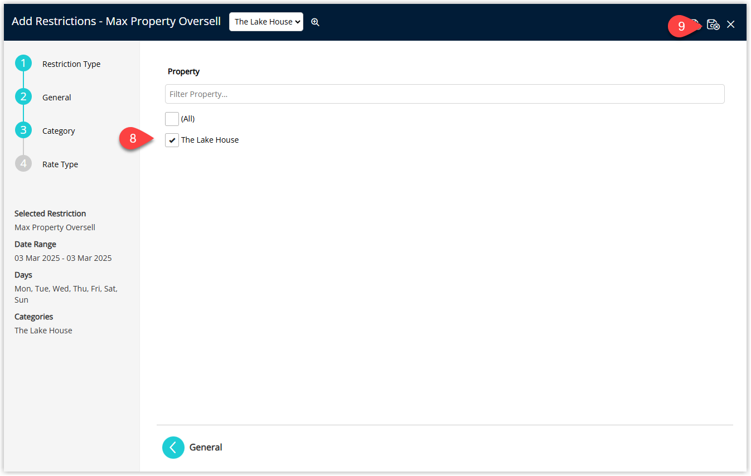
Task: Select step 3 Category
Action: pos(23,130)
